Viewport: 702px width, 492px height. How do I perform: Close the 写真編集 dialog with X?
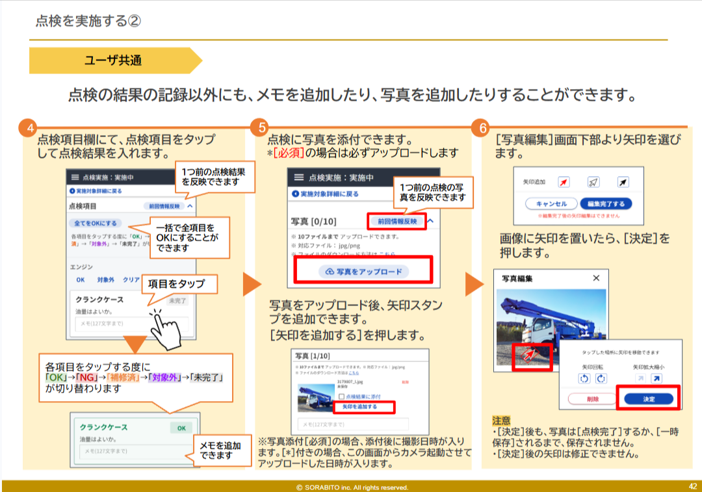[596, 278]
